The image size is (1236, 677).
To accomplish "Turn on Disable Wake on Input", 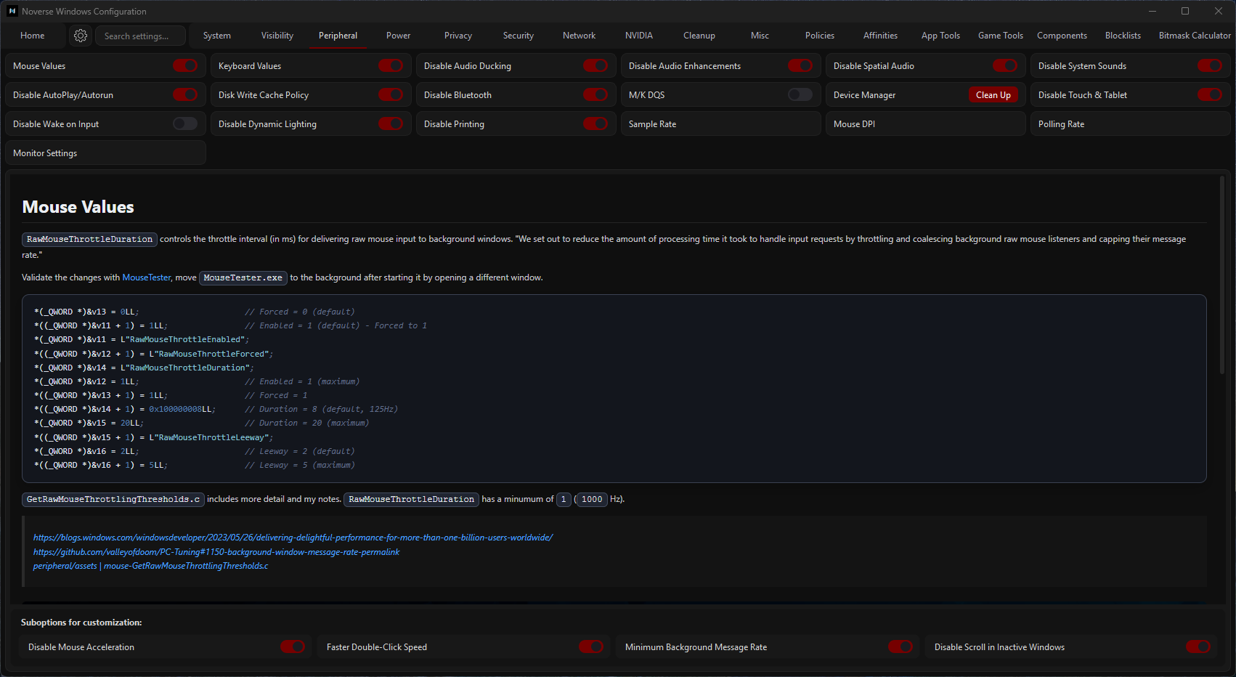I will (184, 124).
